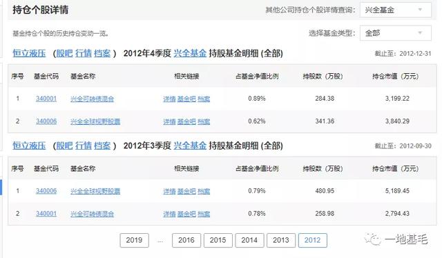Click the 2,794.43 market value cell
This screenshot has width=442, height=258.
point(397,214)
